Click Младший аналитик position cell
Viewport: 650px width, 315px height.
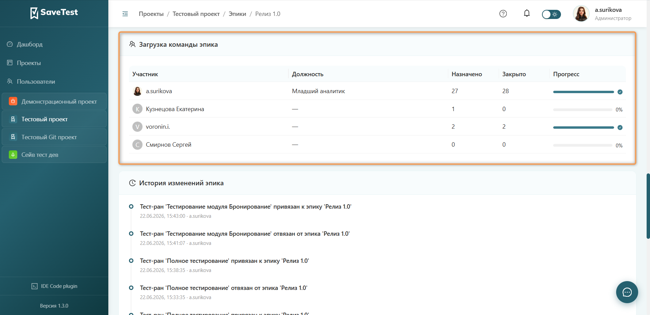(x=319, y=91)
